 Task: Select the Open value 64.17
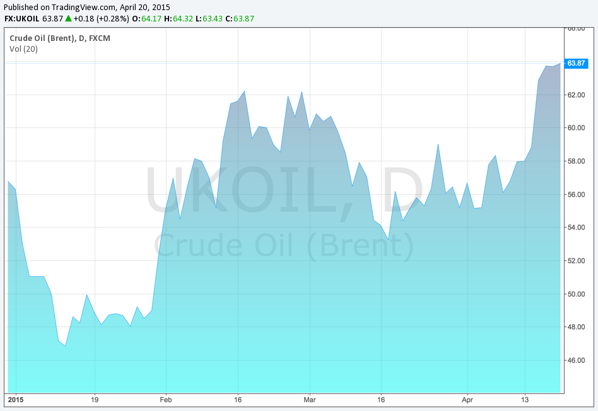coord(151,19)
